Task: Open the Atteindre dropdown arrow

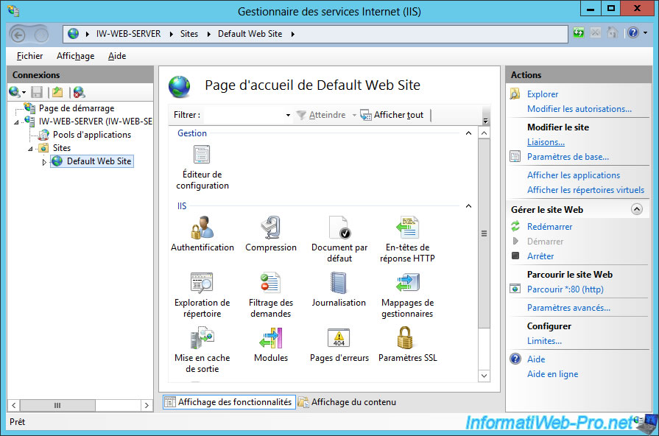Action: click(x=354, y=115)
